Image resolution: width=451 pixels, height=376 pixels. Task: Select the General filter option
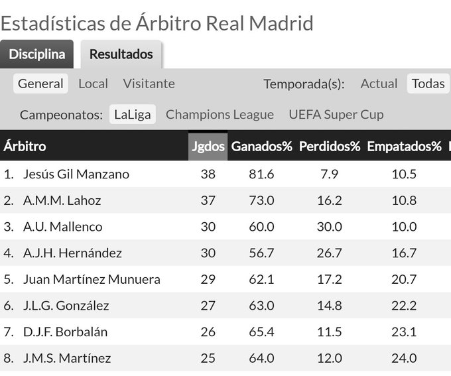pos(40,84)
